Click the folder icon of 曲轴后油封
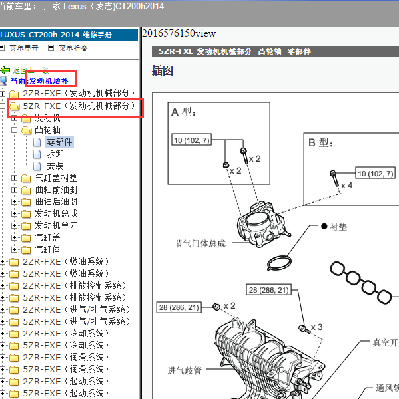Viewport: 399px width, 399px height. [26, 202]
